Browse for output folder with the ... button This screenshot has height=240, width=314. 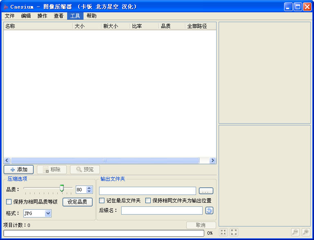[206, 191]
